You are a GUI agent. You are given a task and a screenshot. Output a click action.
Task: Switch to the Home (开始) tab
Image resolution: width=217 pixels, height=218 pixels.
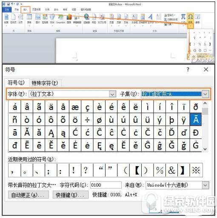tap(17, 9)
